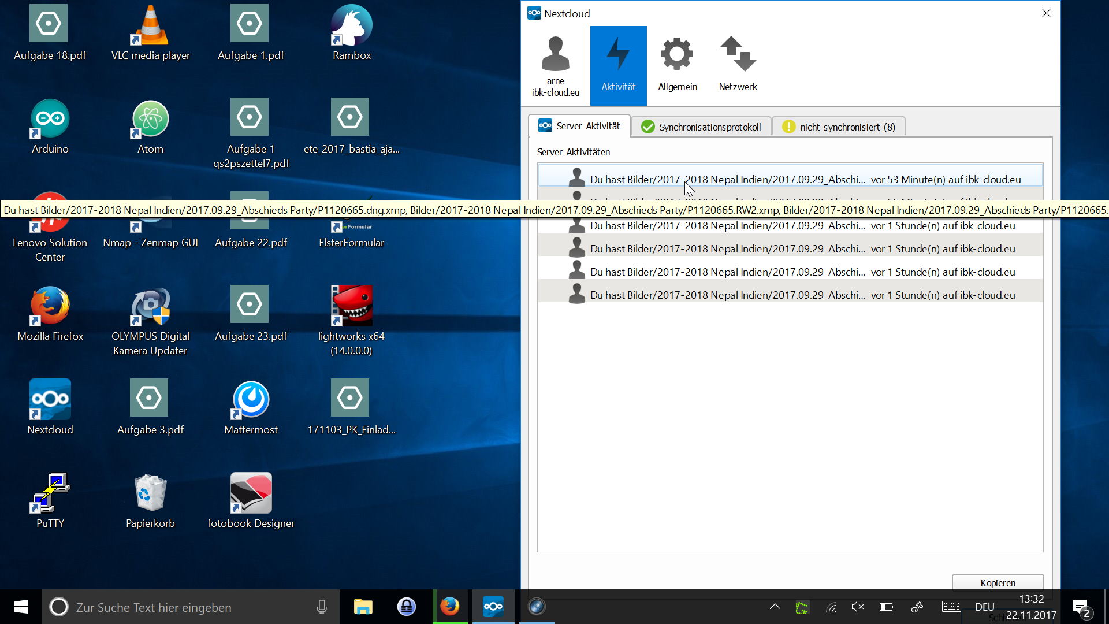Screen dimensions: 1109x624
Task: Select OLYMPUS Digital Kamera Updater icon
Action: click(x=150, y=321)
